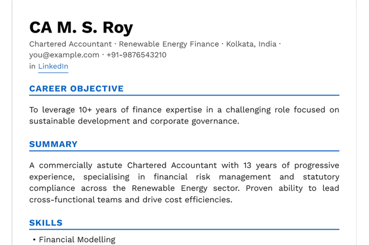Viewport: 369px width, 245px height.
Task: Click the 'in' LinkedIn prefix icon
Action: [x=32, y=66]
